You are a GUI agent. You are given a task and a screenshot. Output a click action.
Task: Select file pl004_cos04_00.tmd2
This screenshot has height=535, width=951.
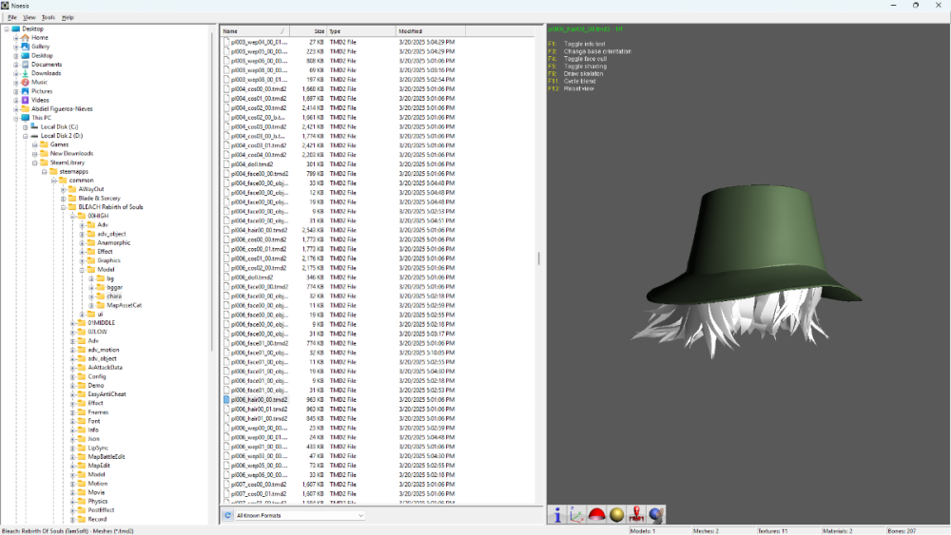(x=259, y=155)
